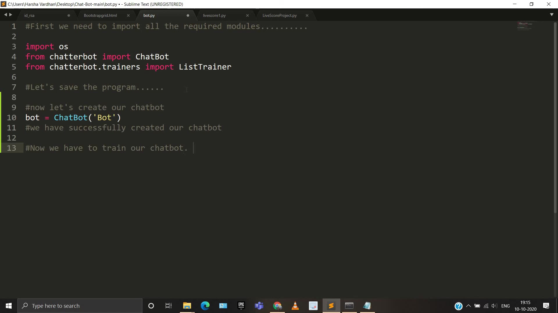Toggle Wi-Fi from the network icon
Viewport: 558px width, 313px height.
[x=486, y=306]
